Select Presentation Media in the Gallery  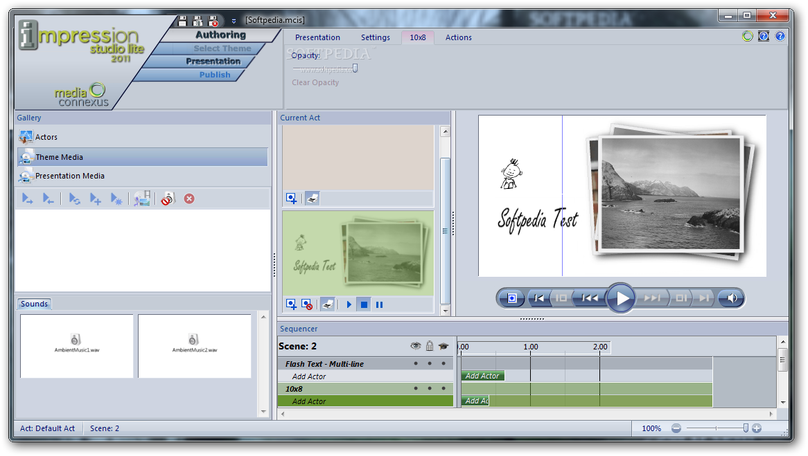point(143,176)
